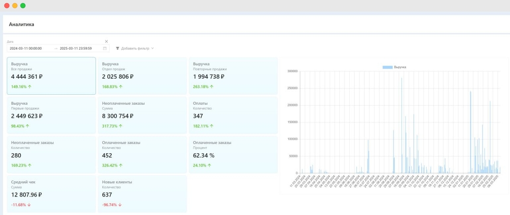Open the calendar icon in the date range field
Screen dimensions: 510x215
(x=105, y=48)
